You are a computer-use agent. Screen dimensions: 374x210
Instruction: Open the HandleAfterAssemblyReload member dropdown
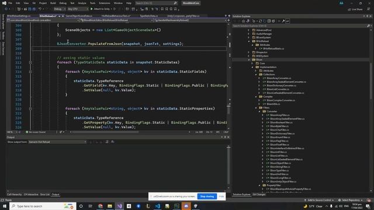190,20
